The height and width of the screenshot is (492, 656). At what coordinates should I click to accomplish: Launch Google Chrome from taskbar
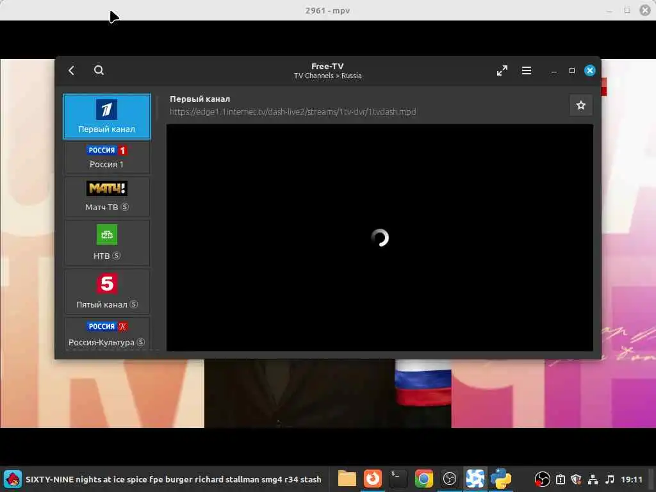pyautogui.click(x=423, y=479)
